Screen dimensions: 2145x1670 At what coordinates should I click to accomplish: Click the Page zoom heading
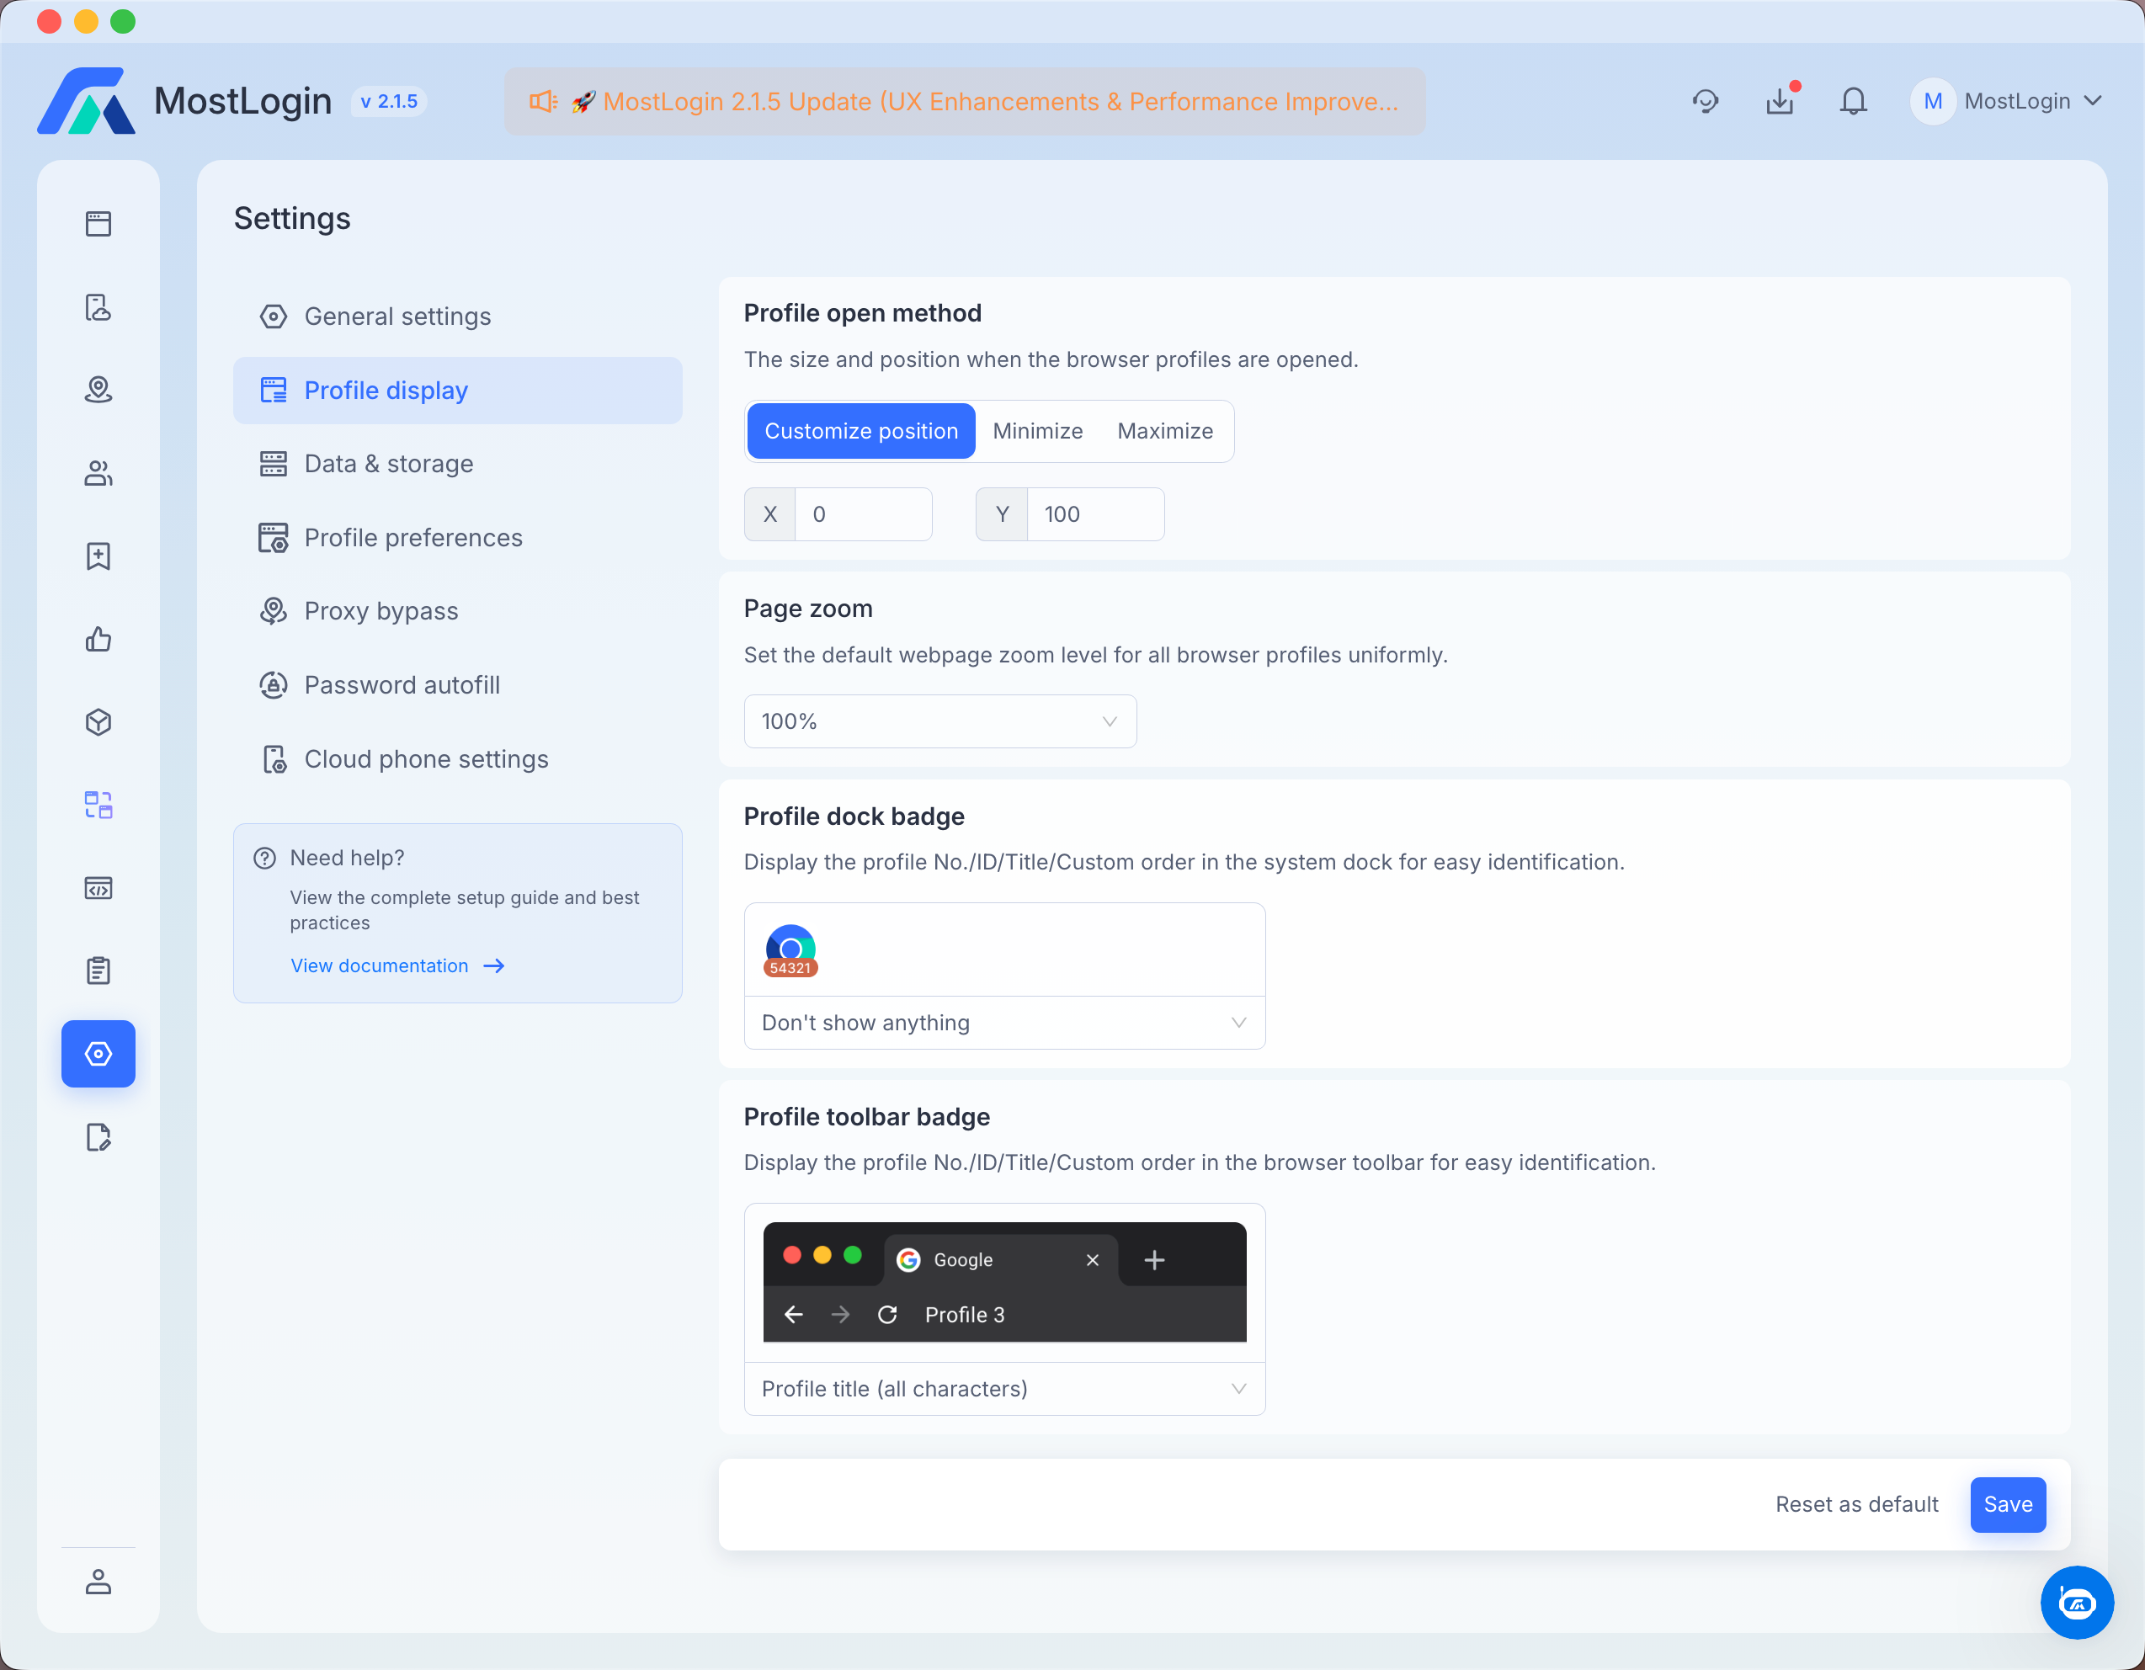(x=807, y=609)
